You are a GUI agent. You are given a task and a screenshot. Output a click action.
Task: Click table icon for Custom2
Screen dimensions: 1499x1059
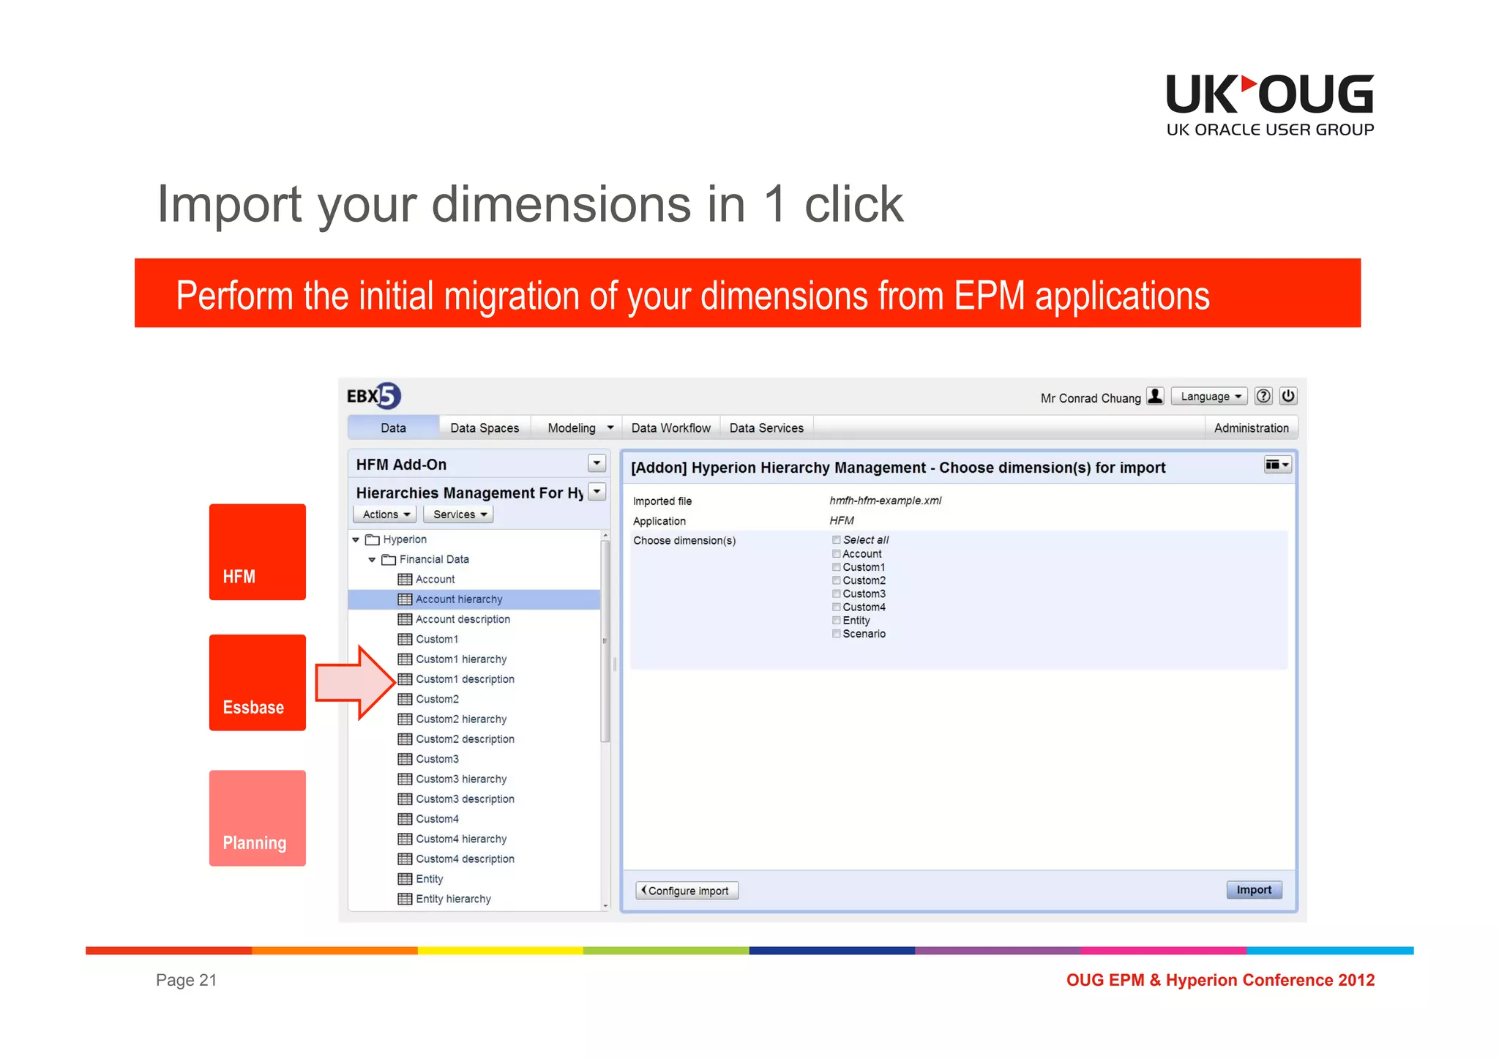[x=405, y=700]
